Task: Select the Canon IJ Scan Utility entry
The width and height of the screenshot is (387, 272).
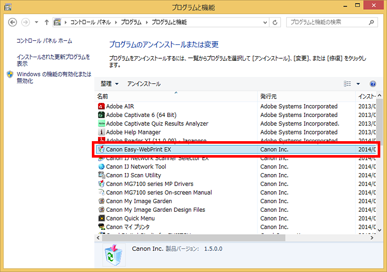Action: 133,176
